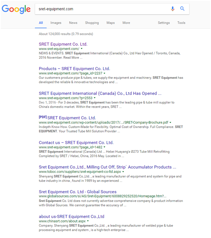Click the 'About 124,000 results' stats text
211x238 pixels.
[66, 34]
